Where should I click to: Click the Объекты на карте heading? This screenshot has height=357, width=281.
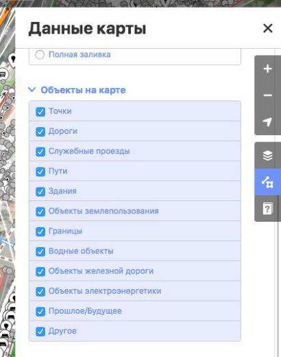pyautogui.click(x=83, y=90)
